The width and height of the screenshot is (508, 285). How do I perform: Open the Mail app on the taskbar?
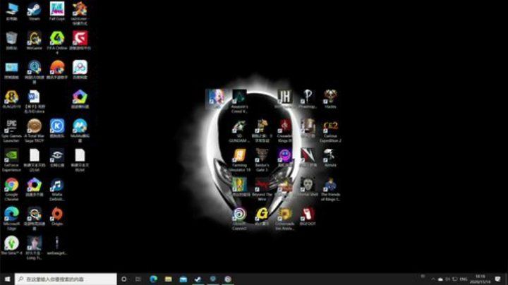[183, 279]
